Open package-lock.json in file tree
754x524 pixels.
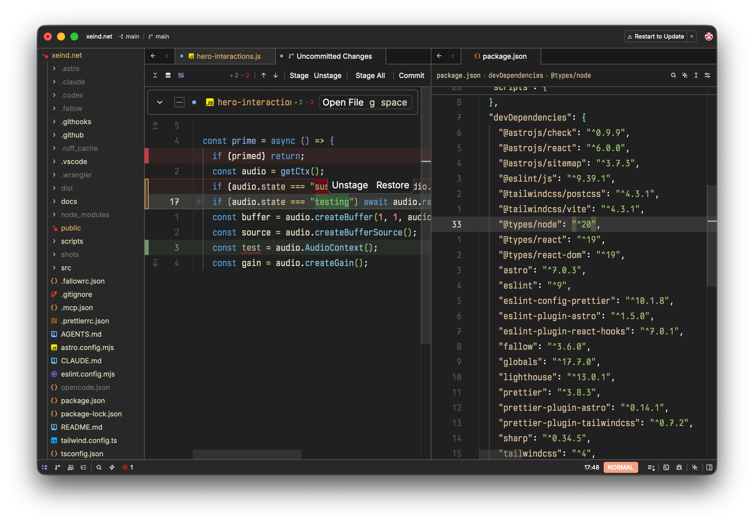(x=91, y=414)
